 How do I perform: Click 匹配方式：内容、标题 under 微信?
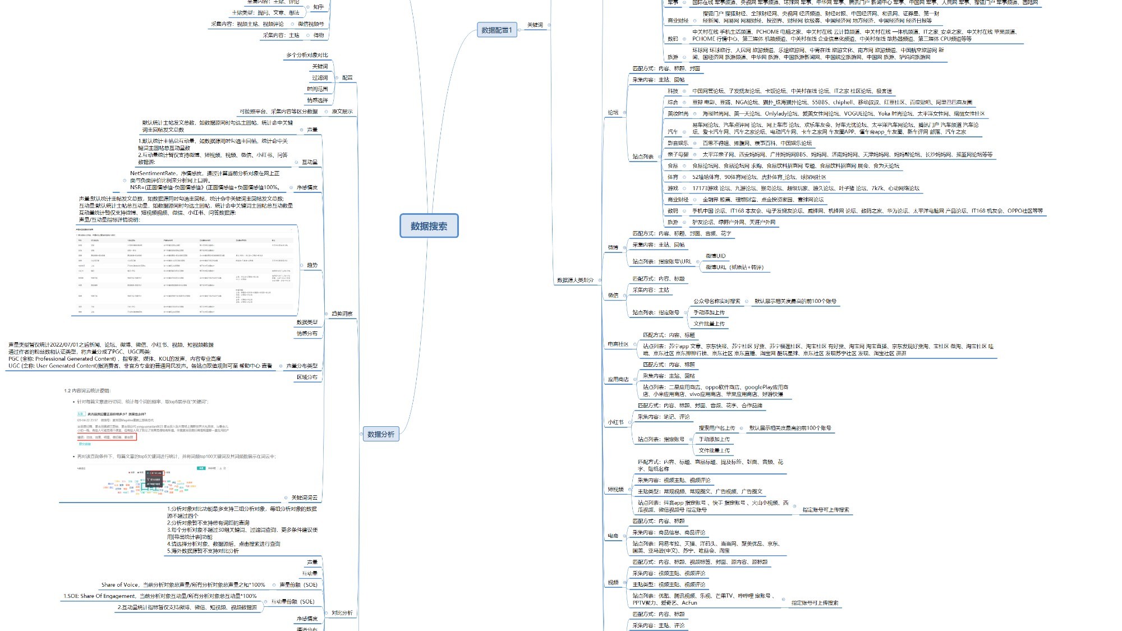click(x=659, y=279)
